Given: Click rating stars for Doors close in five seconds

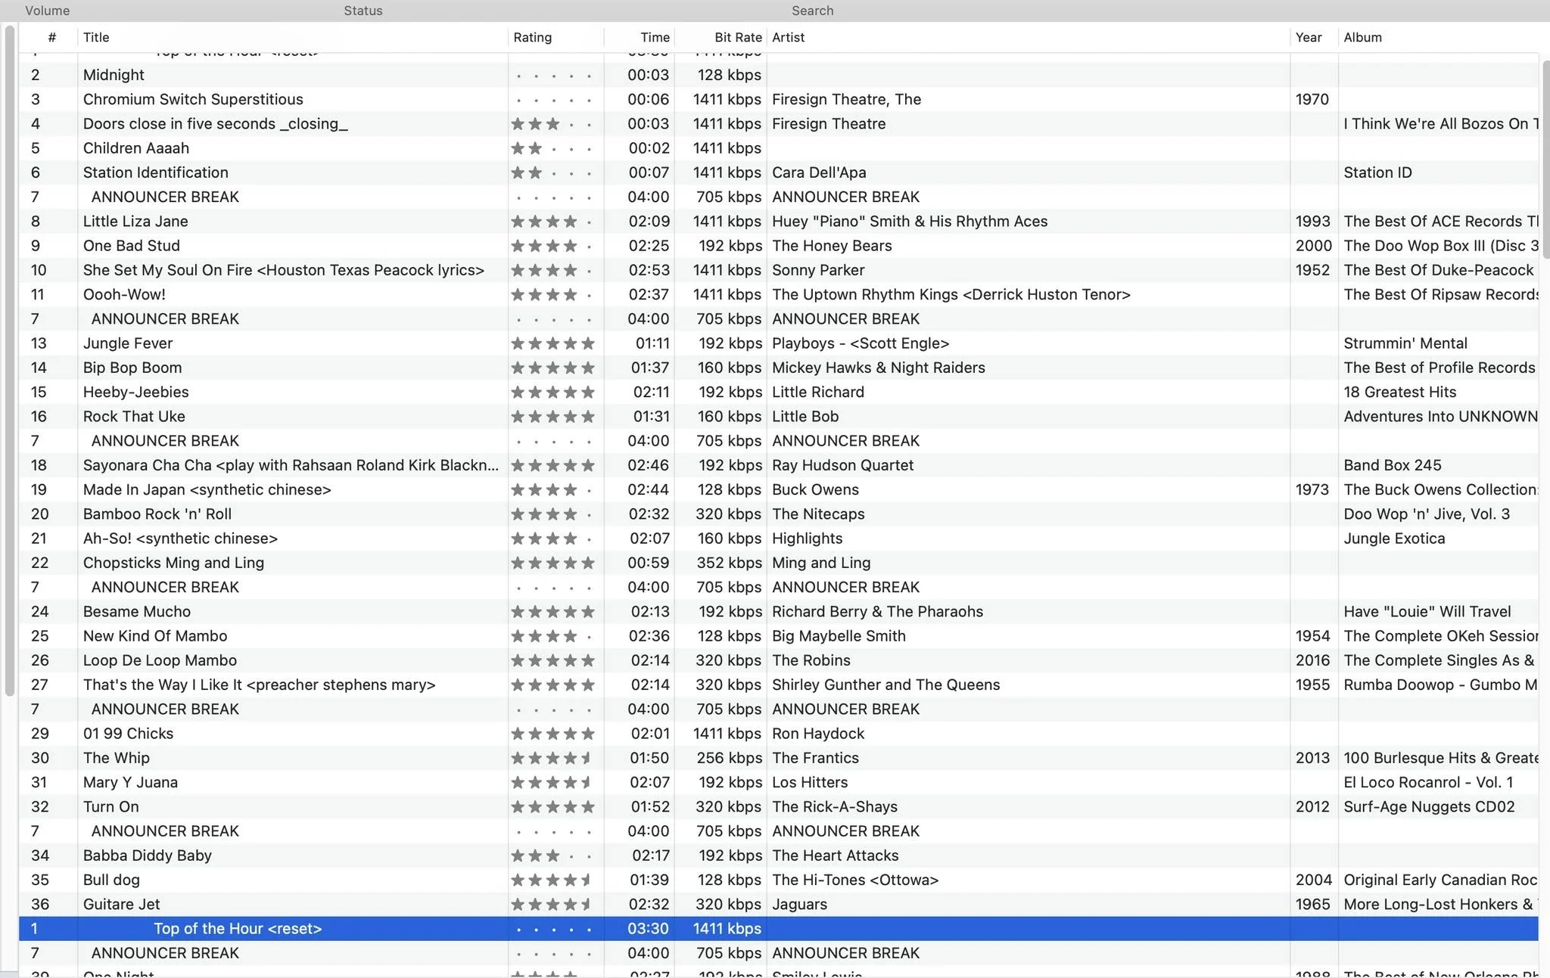Looking at the screenshot, I should pos(552,124).
